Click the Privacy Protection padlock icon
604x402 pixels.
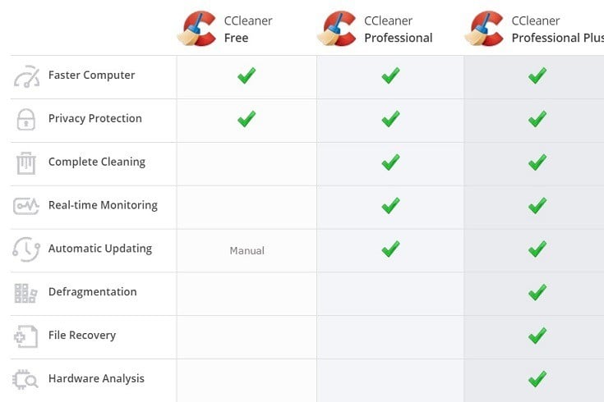tap(26, 120)
